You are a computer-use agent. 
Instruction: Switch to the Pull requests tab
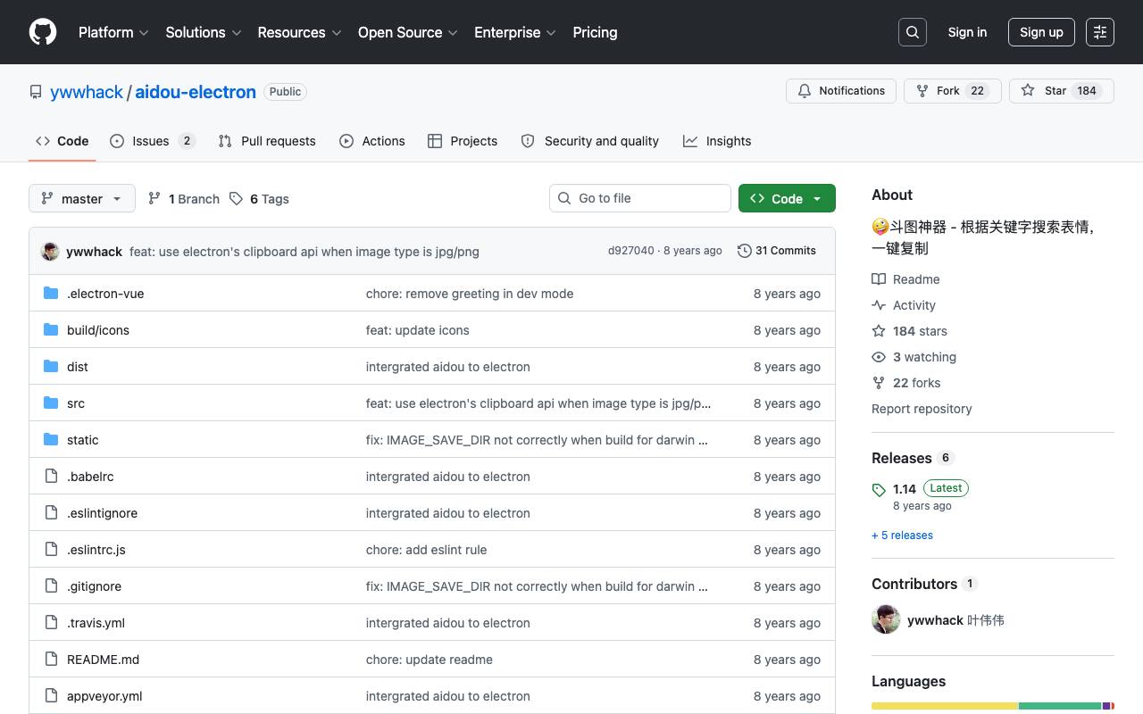pyautogui.click(x=267, y=141)
